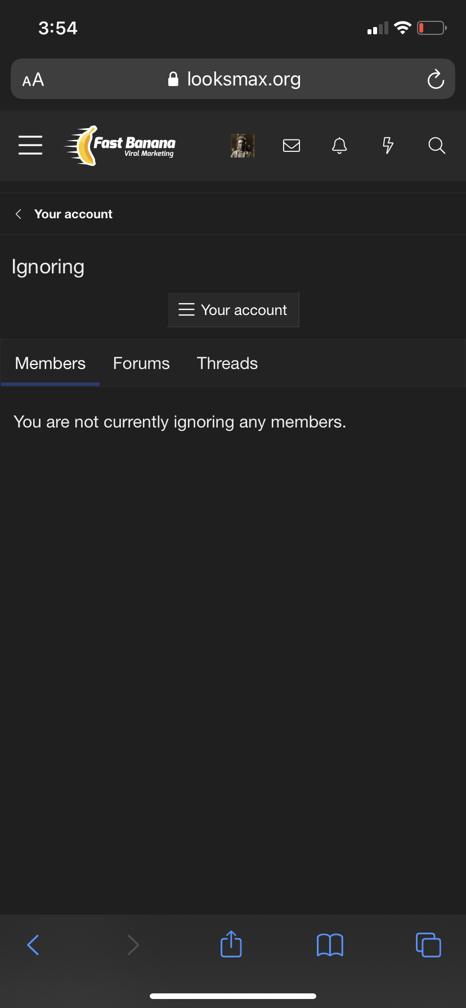Open site search magnifier icon
Screen dimensions: 466x1008
click(x=437, y=146)
